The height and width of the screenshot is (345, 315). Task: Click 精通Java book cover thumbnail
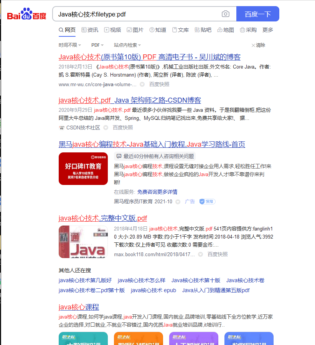(x=83, y=242)
